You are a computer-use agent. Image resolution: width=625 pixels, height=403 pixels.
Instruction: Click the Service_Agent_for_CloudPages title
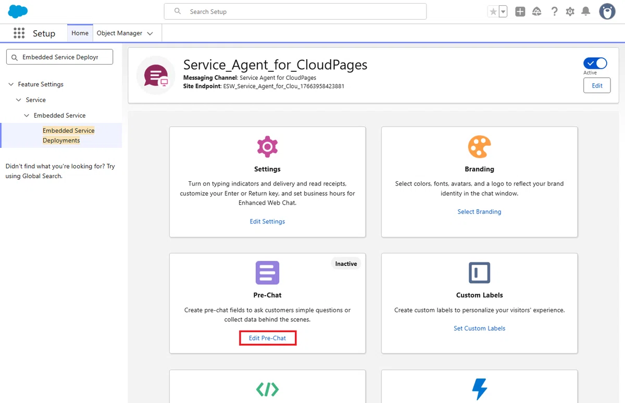(x=275, y=65)
